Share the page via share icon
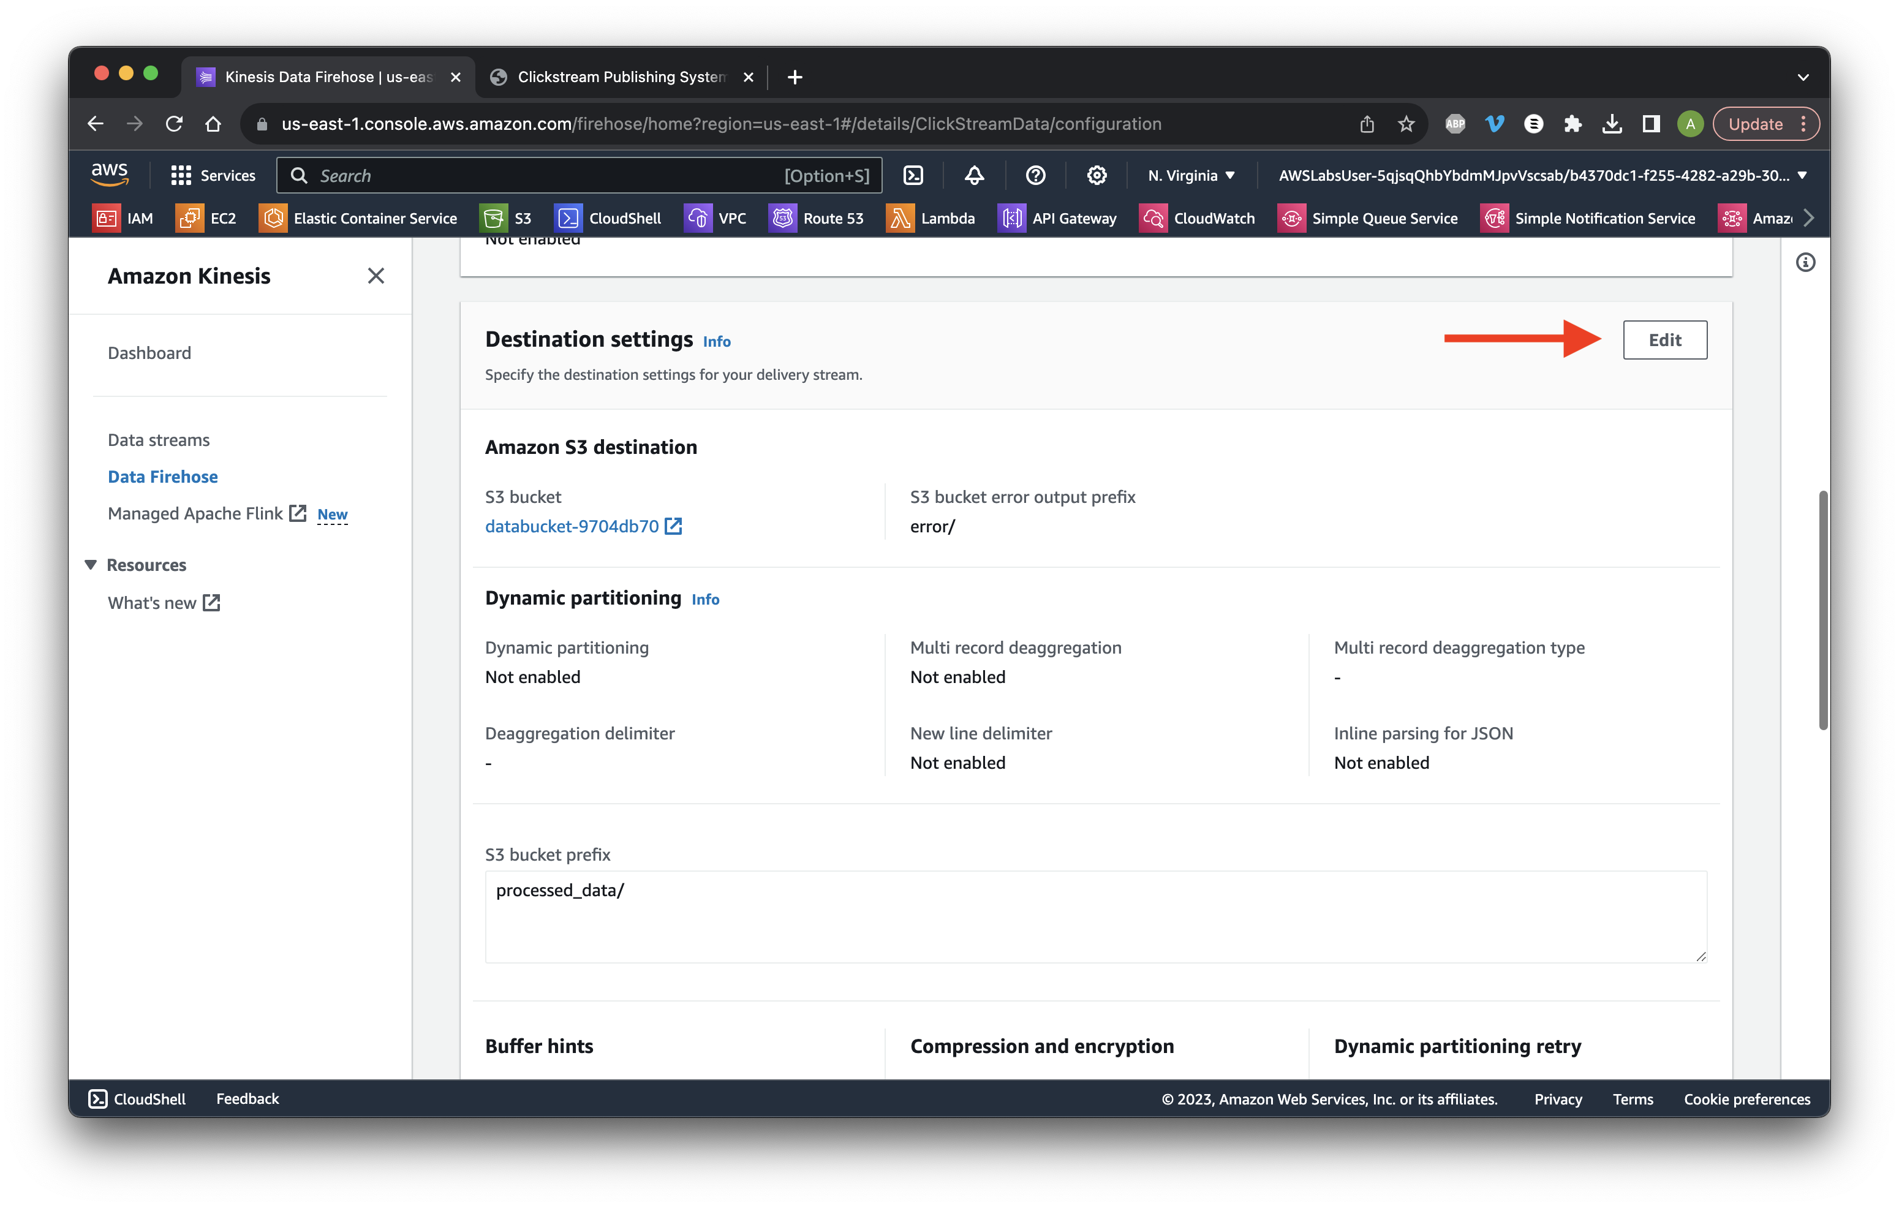 click(1367, 124)
